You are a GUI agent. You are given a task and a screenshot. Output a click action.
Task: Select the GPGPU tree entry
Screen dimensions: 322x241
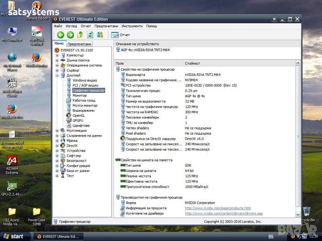click(78, 120)
